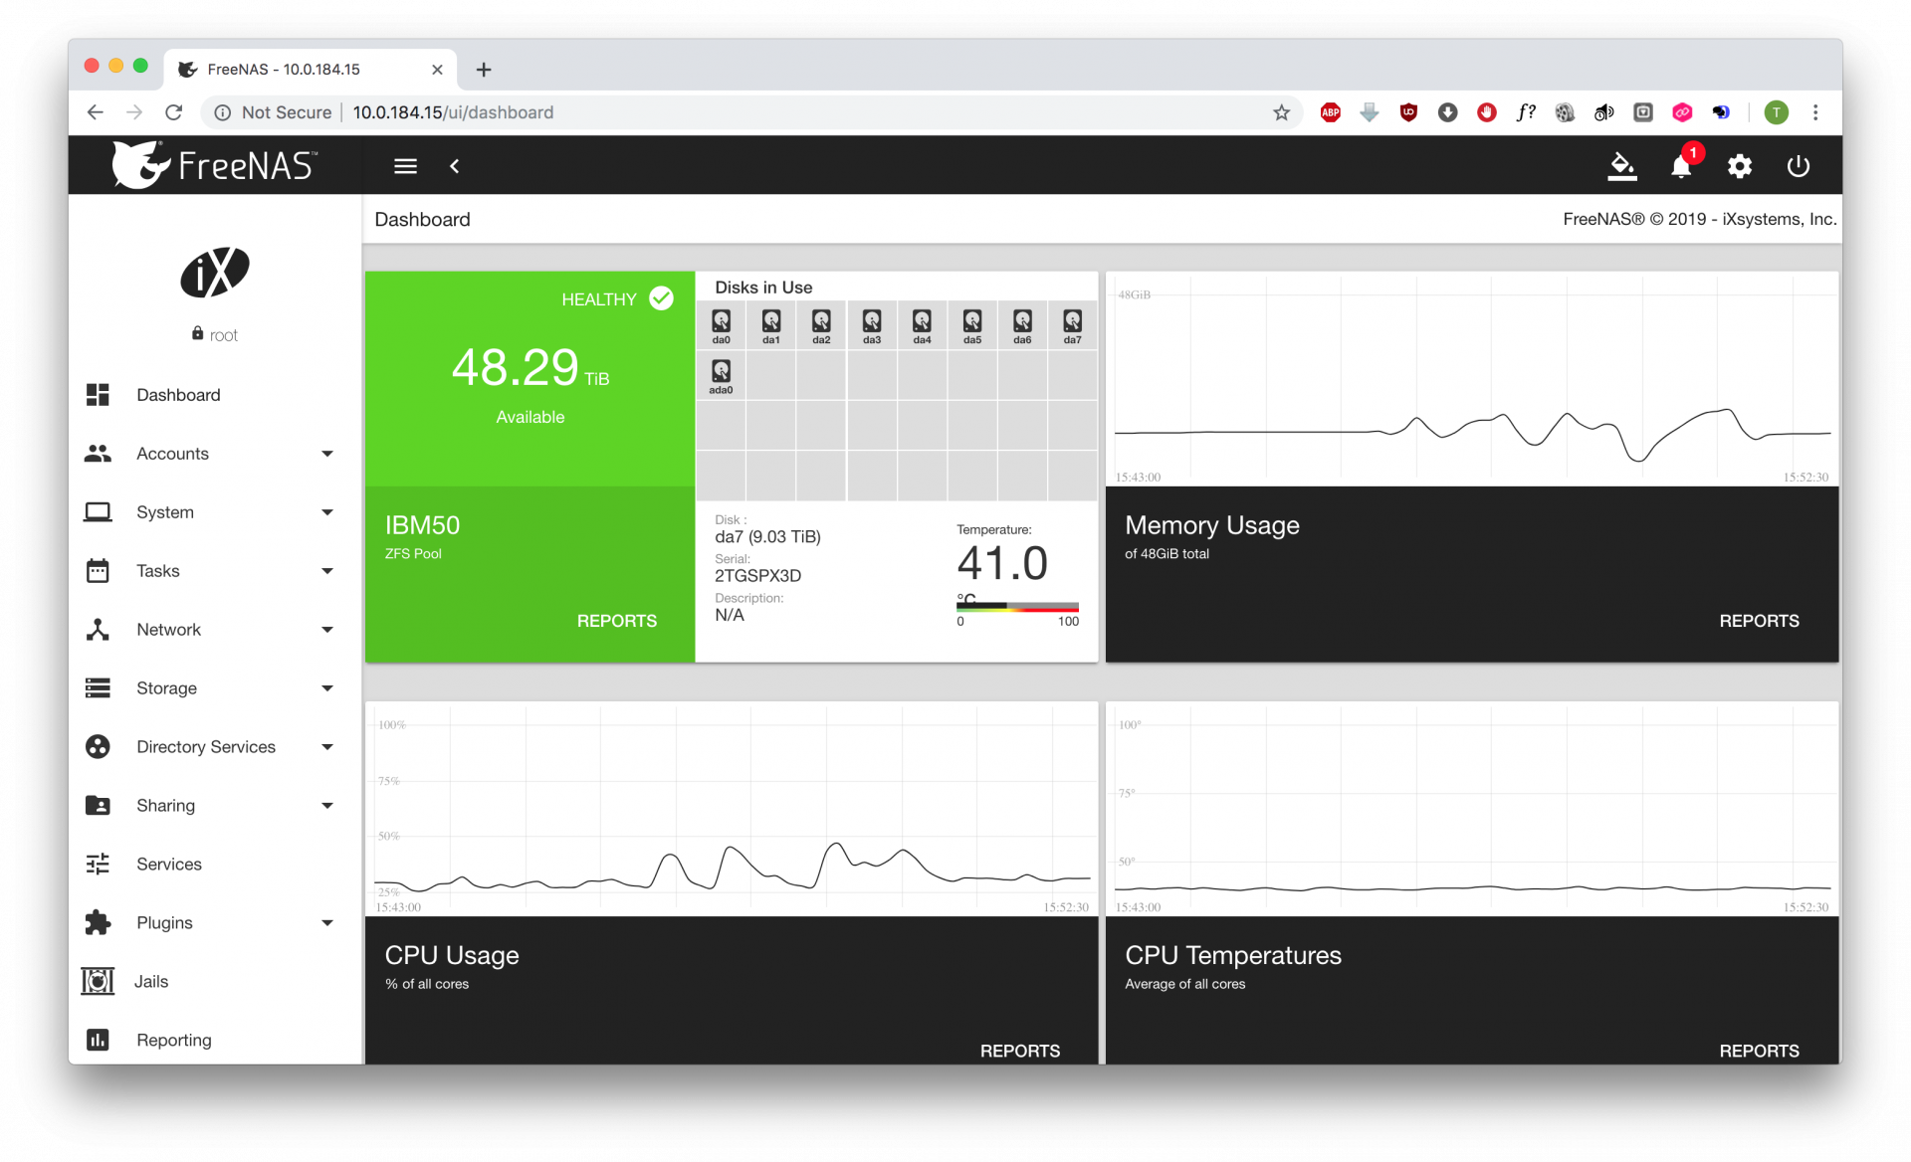Click the 48.29 TiB available value
The image size is (1911, 1162).
click(x=530, y=368)
